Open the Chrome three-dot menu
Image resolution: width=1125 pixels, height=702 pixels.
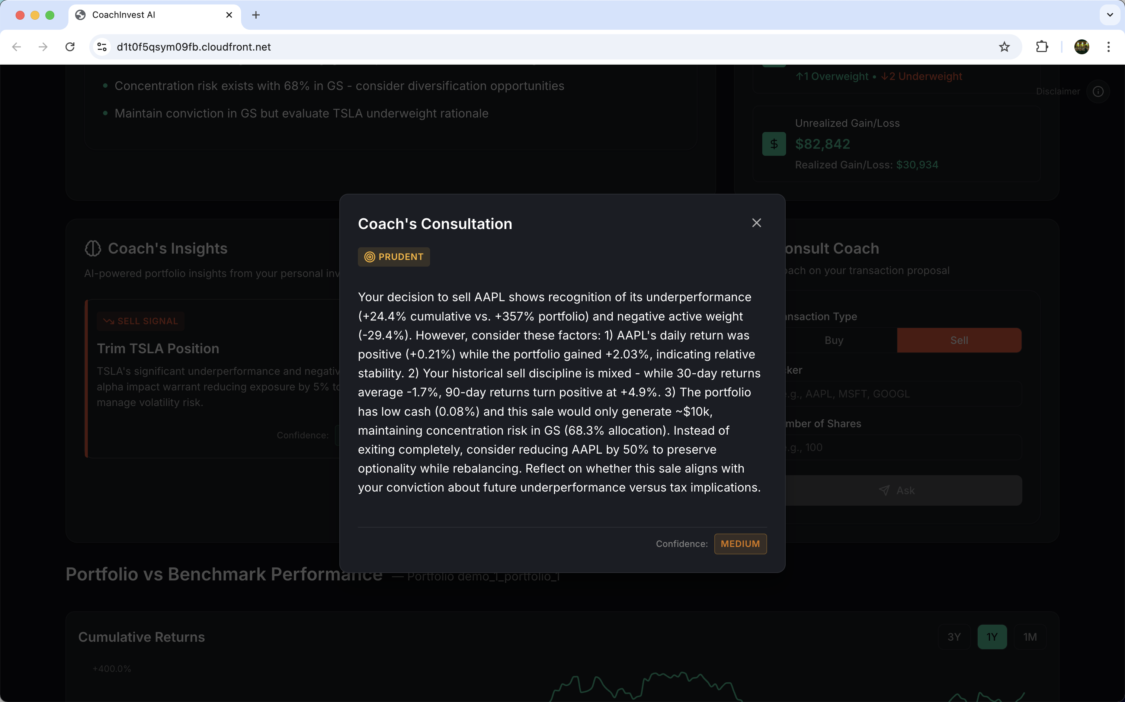[x=1108, y=47]
